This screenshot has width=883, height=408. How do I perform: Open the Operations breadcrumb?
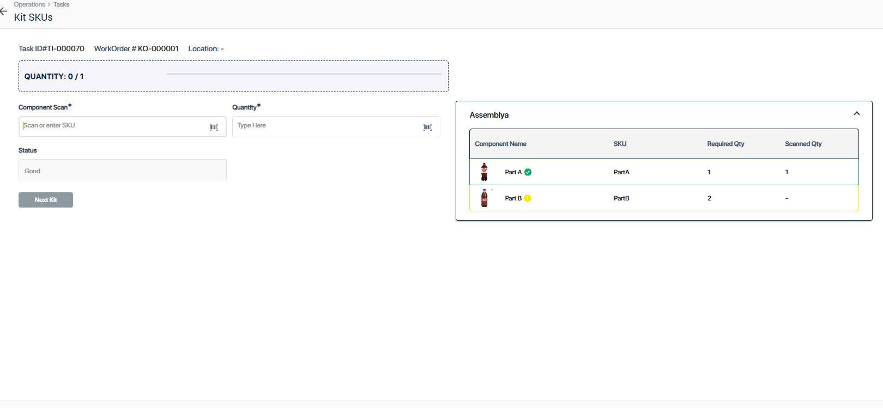point(29,4)
